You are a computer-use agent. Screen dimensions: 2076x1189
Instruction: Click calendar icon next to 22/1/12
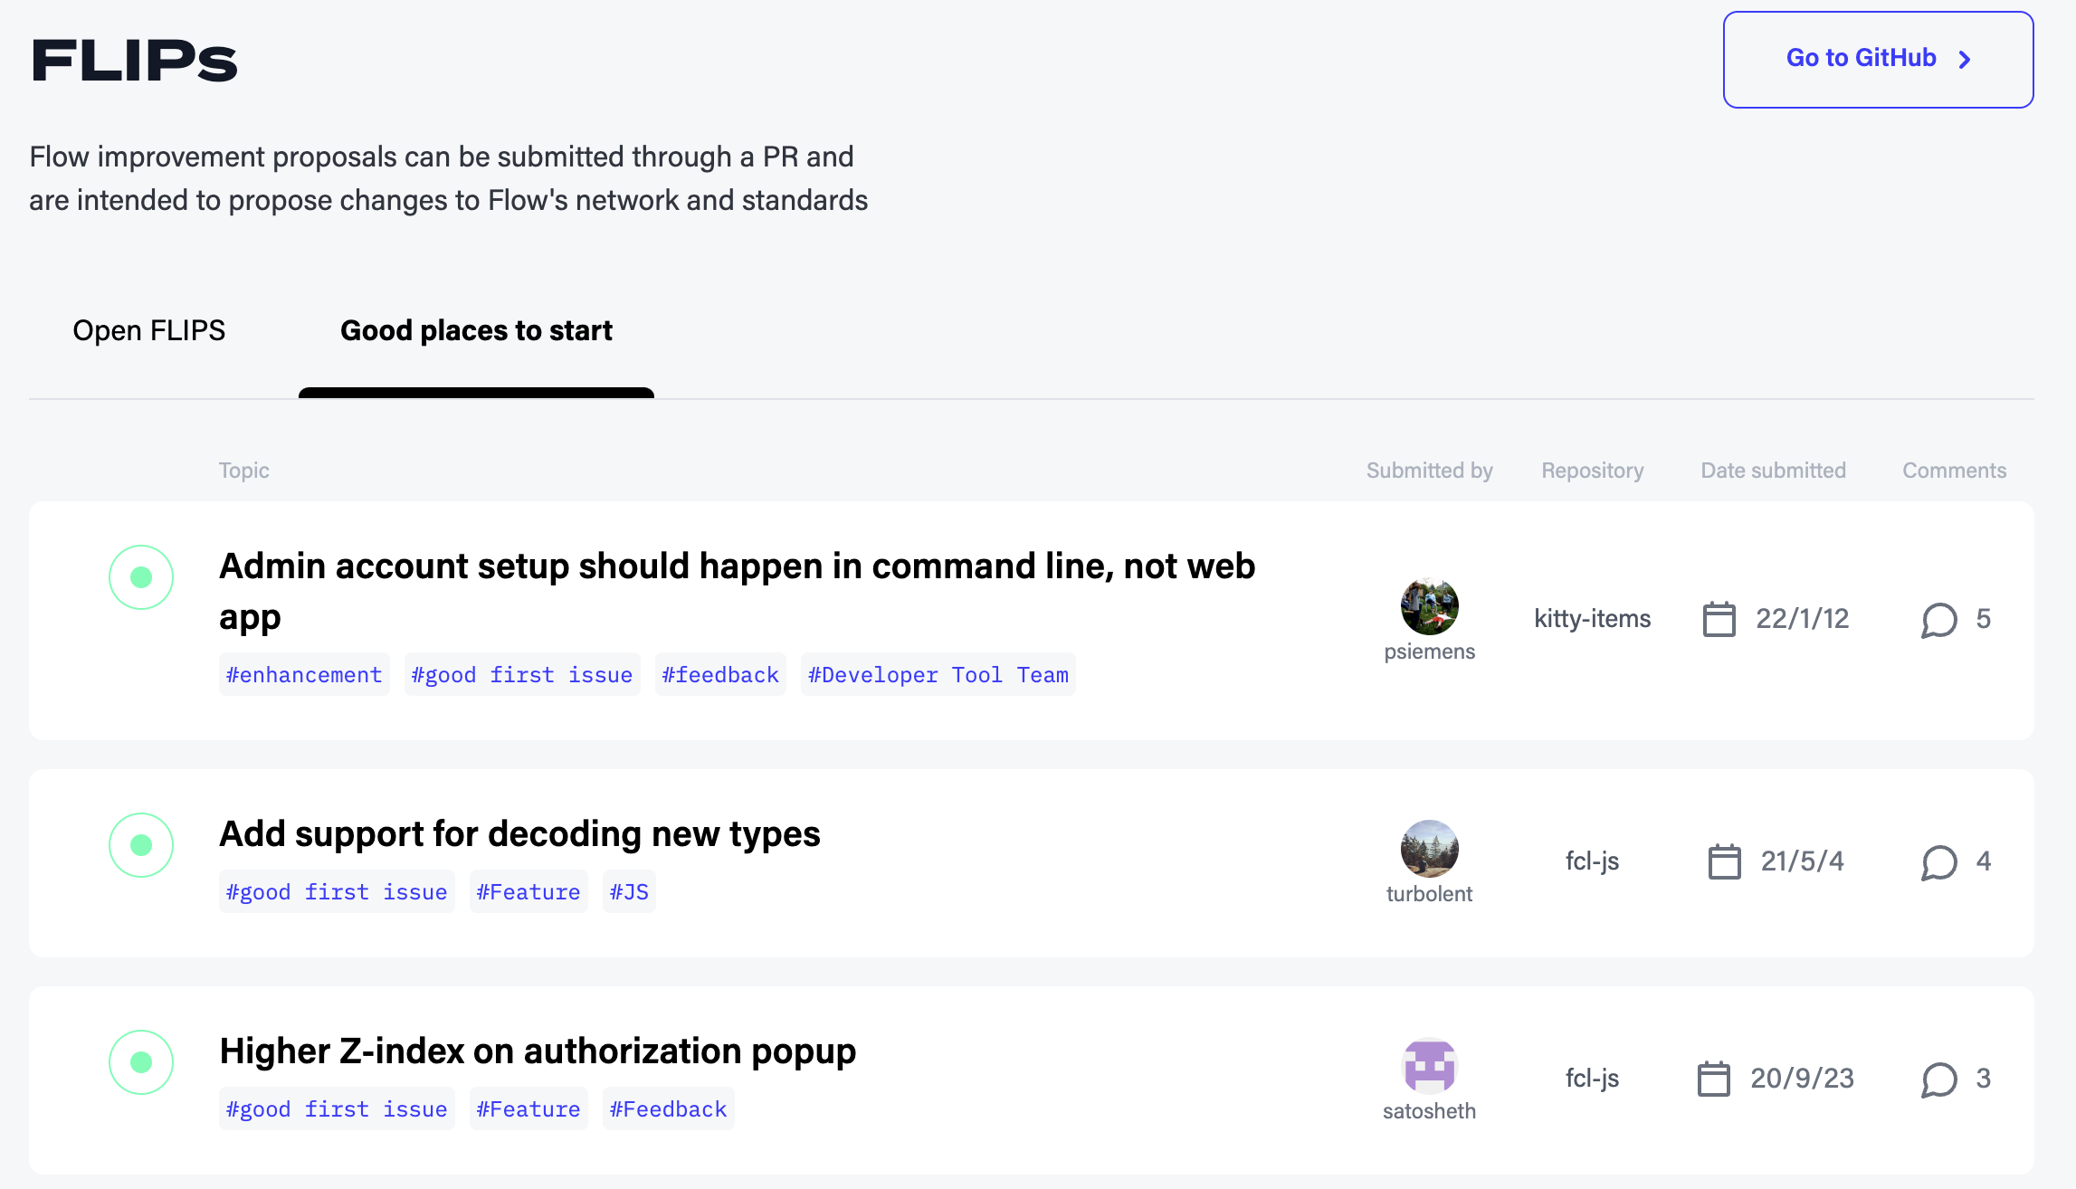(x=1720, y=619)
